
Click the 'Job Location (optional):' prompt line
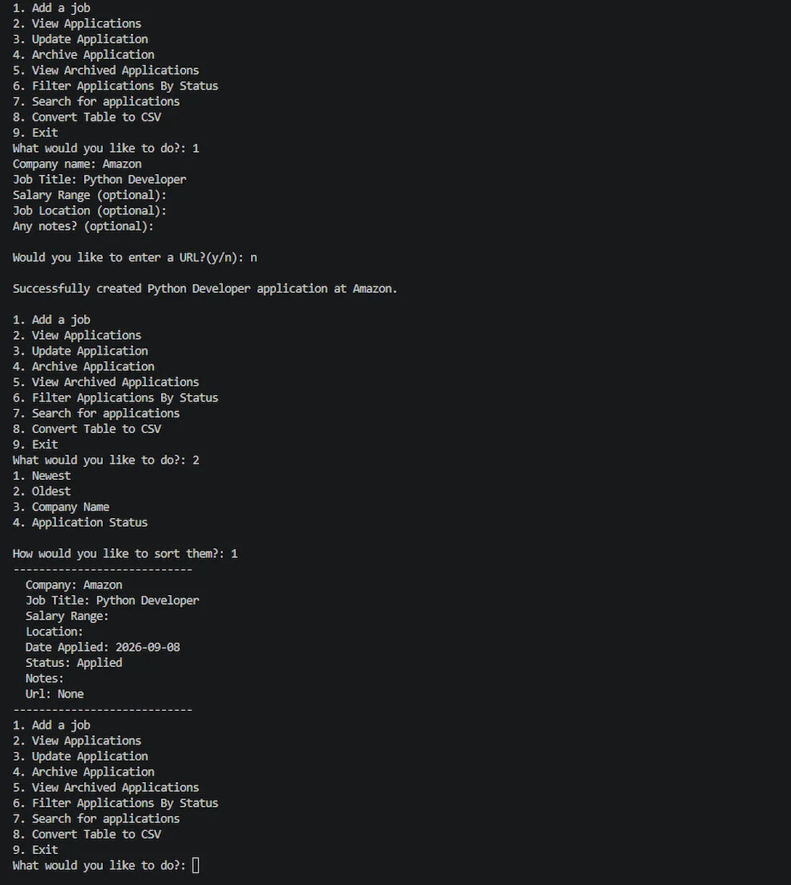(89, 211)
